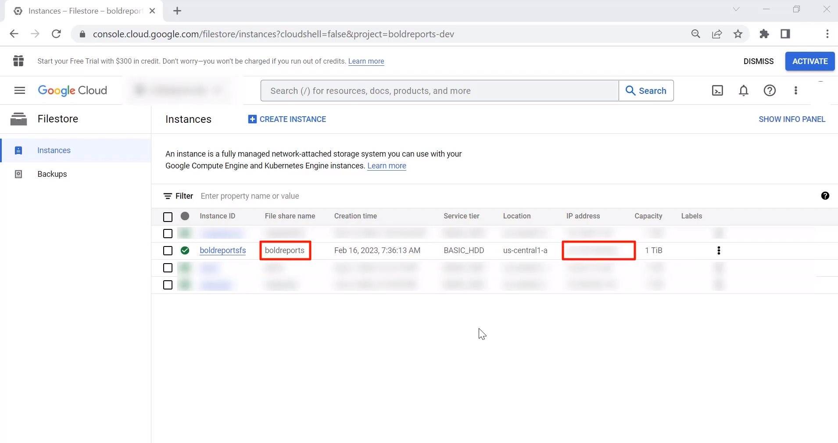Dismiss the free trial banner
The width and height of the screenshot is (838, 443).
758,61
